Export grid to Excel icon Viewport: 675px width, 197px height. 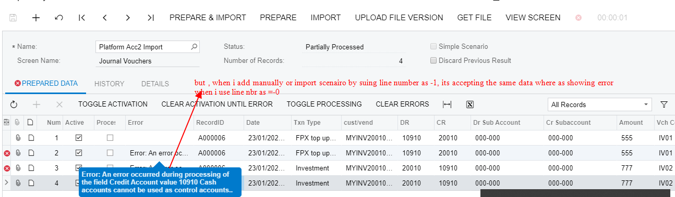469,104
